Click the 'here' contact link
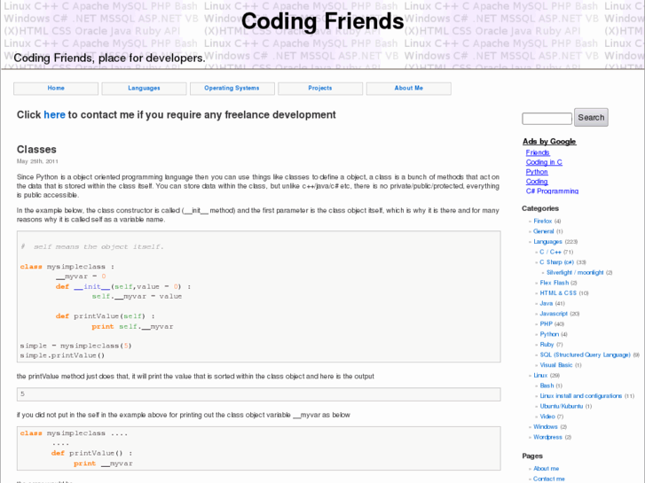645x483 pixels. tap(54, 114)
